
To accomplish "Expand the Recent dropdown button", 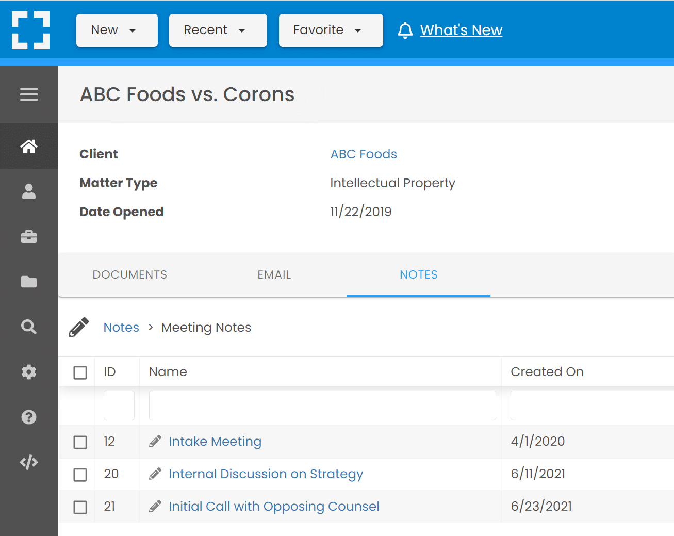I will [218, 30].
